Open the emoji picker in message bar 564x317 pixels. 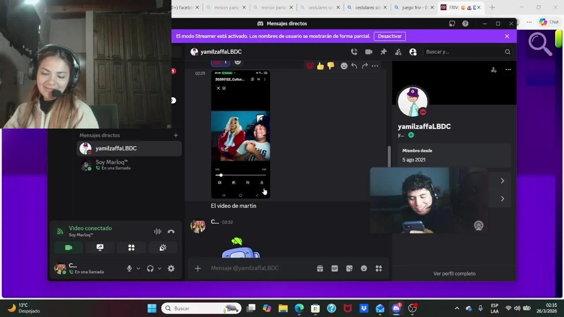364,269
